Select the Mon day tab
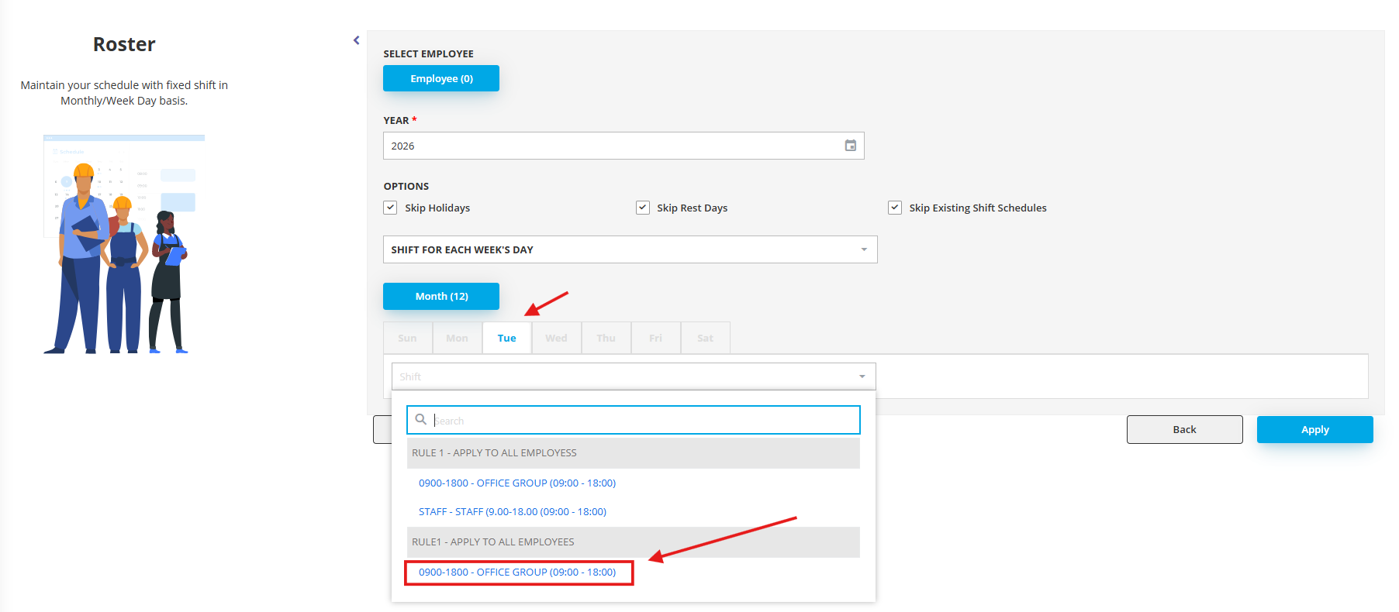Image resolution: width=1399 pixels, height=612 pixels. (x=457, y=339)
